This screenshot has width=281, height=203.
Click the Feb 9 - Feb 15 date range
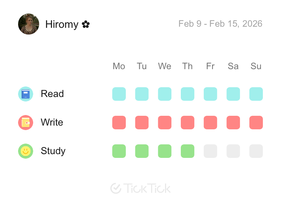click(x=220, y=24)
